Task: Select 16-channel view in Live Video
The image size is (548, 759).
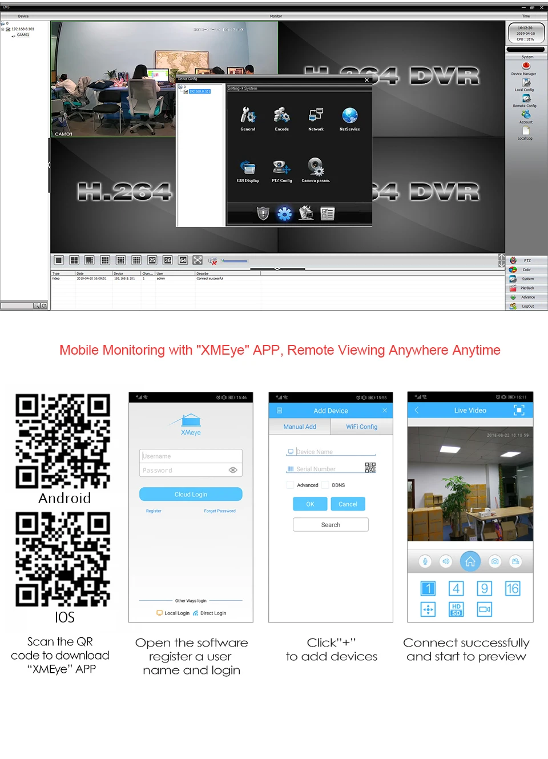Action: [513, 588]
